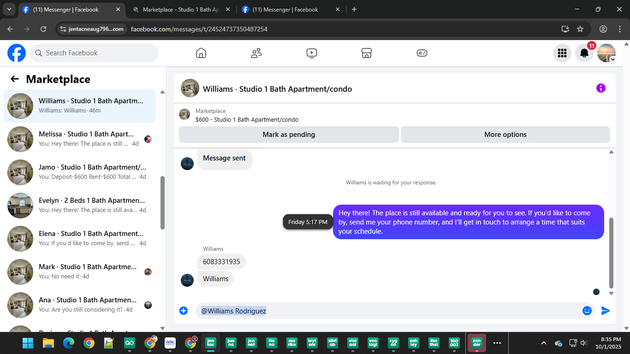The image size is (630, 354).
Task: Expand the hidden system tray icons chevron
Action: pos(544,343)
